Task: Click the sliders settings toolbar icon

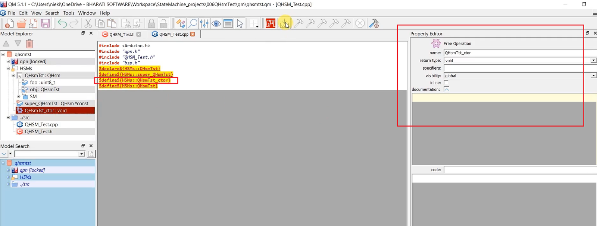Action: [x=204, y=23]
